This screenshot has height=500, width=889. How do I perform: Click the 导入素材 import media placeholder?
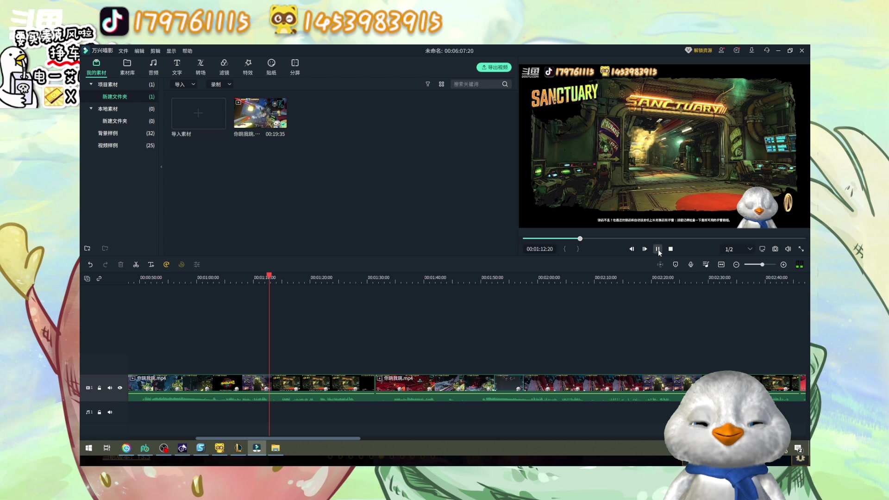(x=198, y=113)
